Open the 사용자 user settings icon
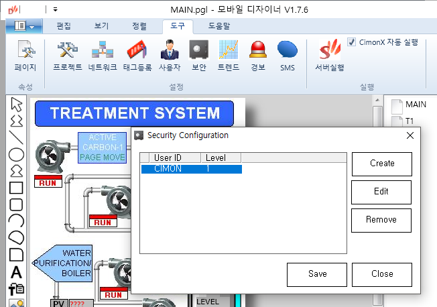 pyautogui.click(x=170, y=56)
